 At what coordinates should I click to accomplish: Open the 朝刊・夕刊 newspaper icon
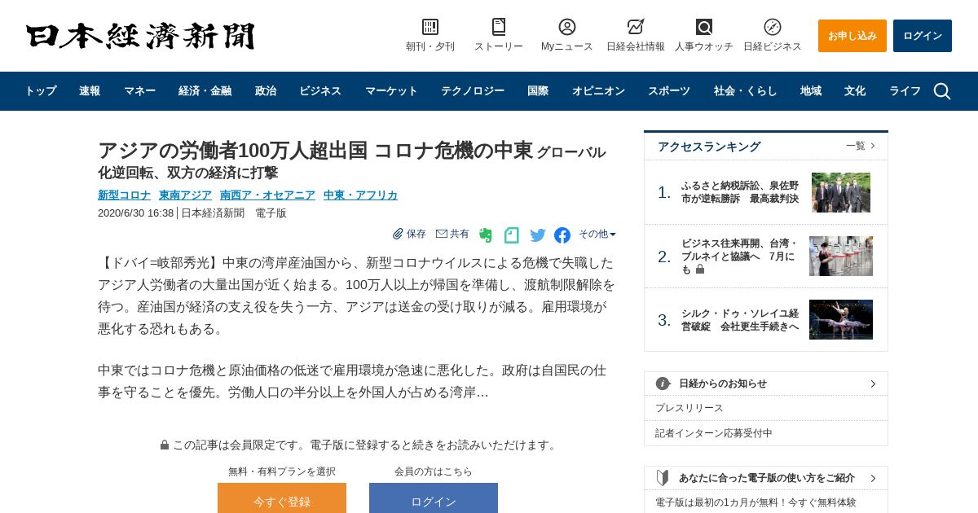click(430, 27)
